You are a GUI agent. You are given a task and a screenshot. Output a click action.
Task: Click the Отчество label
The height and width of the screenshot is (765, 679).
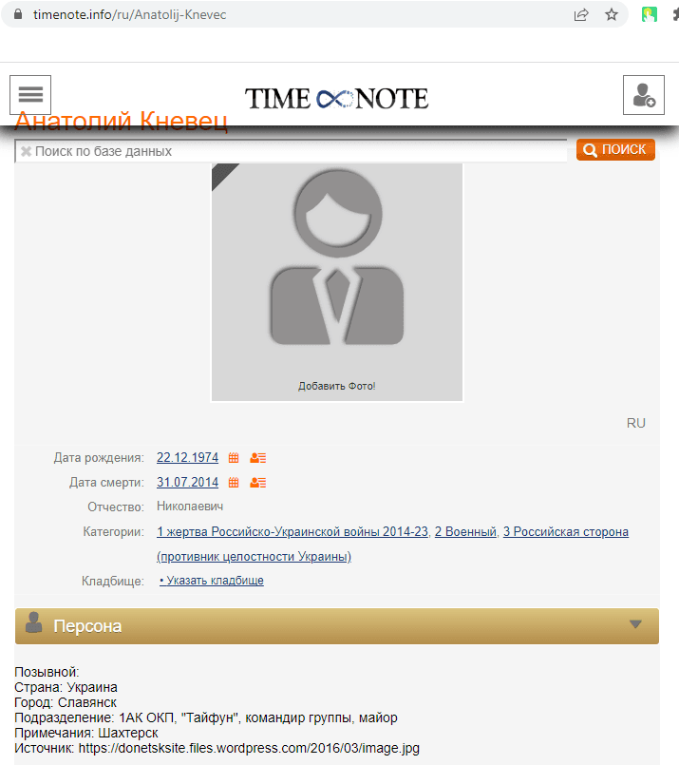coord(116,507)
